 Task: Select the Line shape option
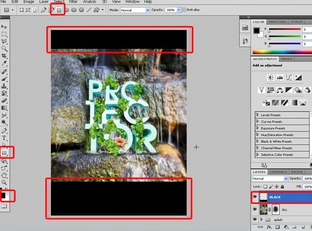click(89, 10)
